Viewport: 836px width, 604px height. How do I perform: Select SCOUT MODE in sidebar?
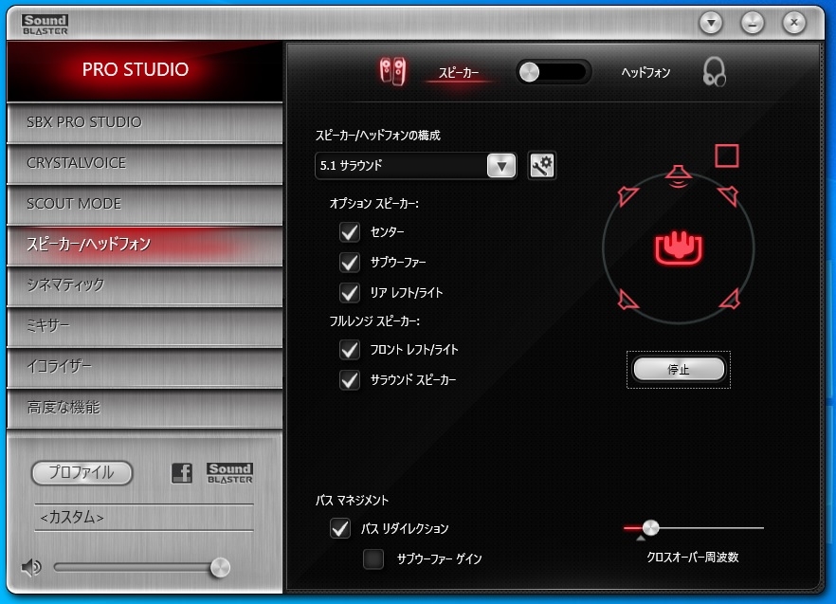click(144, 204)
